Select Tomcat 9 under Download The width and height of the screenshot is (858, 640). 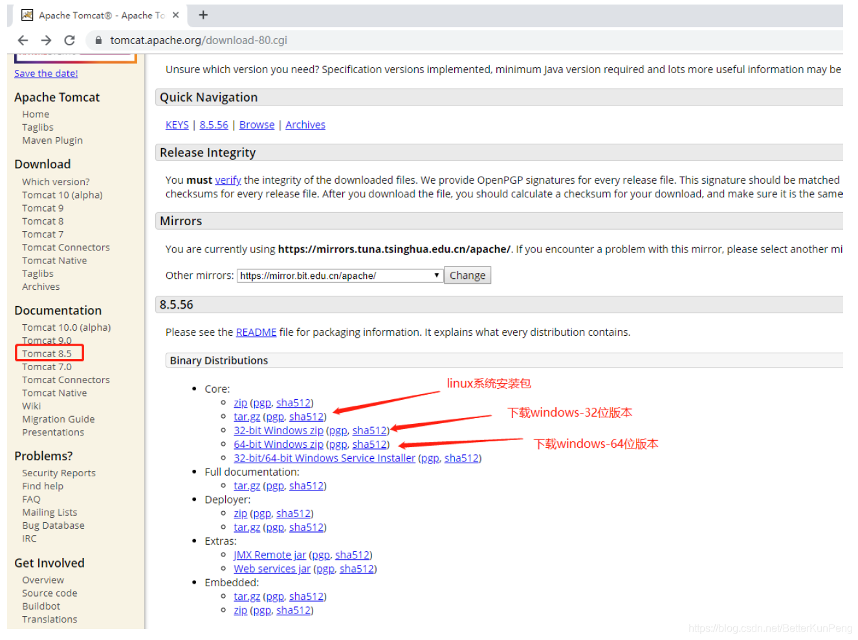pyautogui.click(x=43, y=208)
